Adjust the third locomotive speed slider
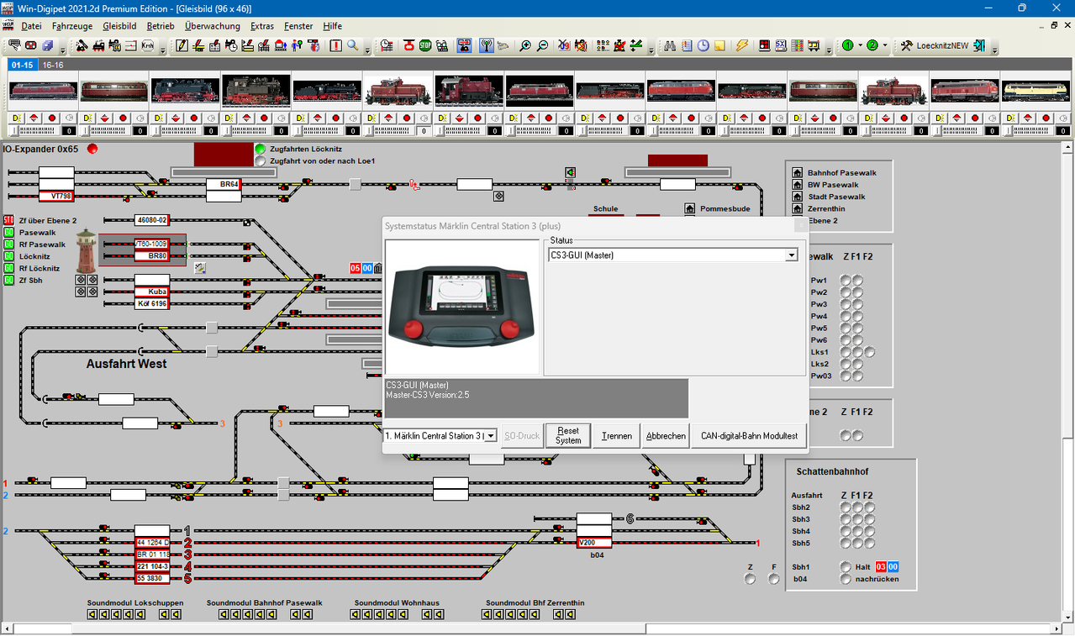This screenshot has height=636, width=1075. click(175, 131)
